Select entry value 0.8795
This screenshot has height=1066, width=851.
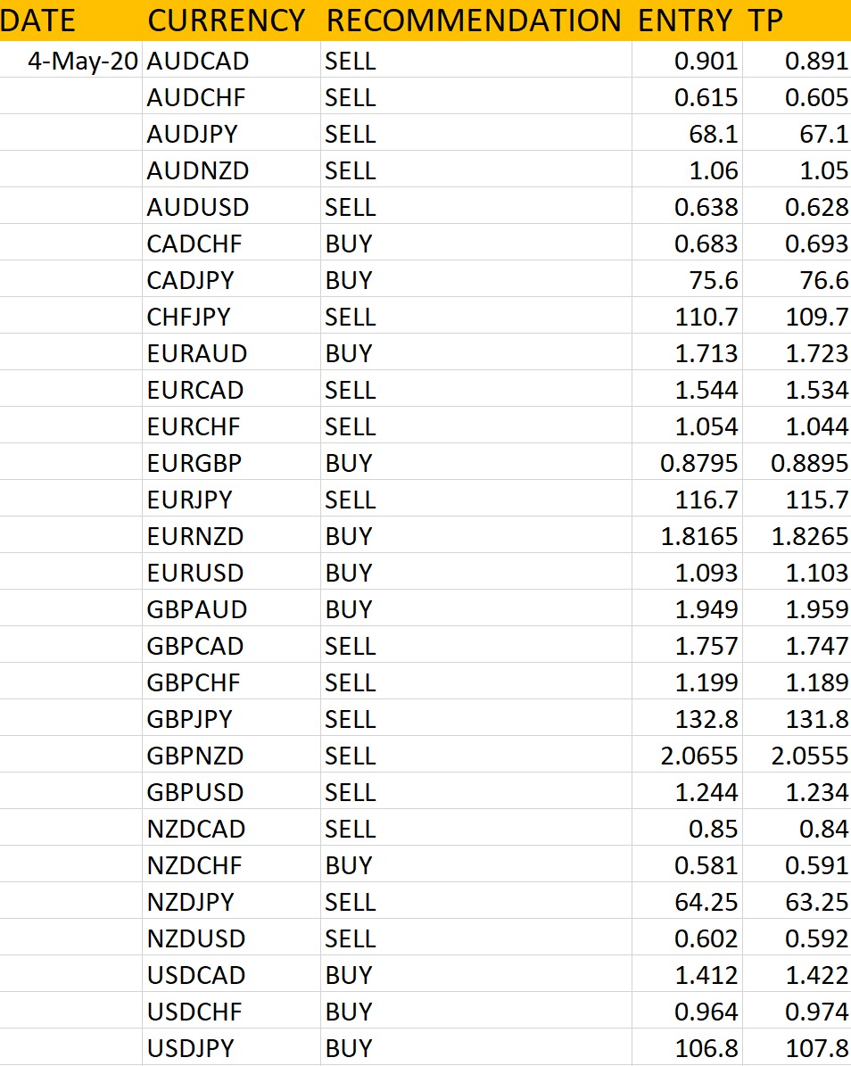pos(698,464)
